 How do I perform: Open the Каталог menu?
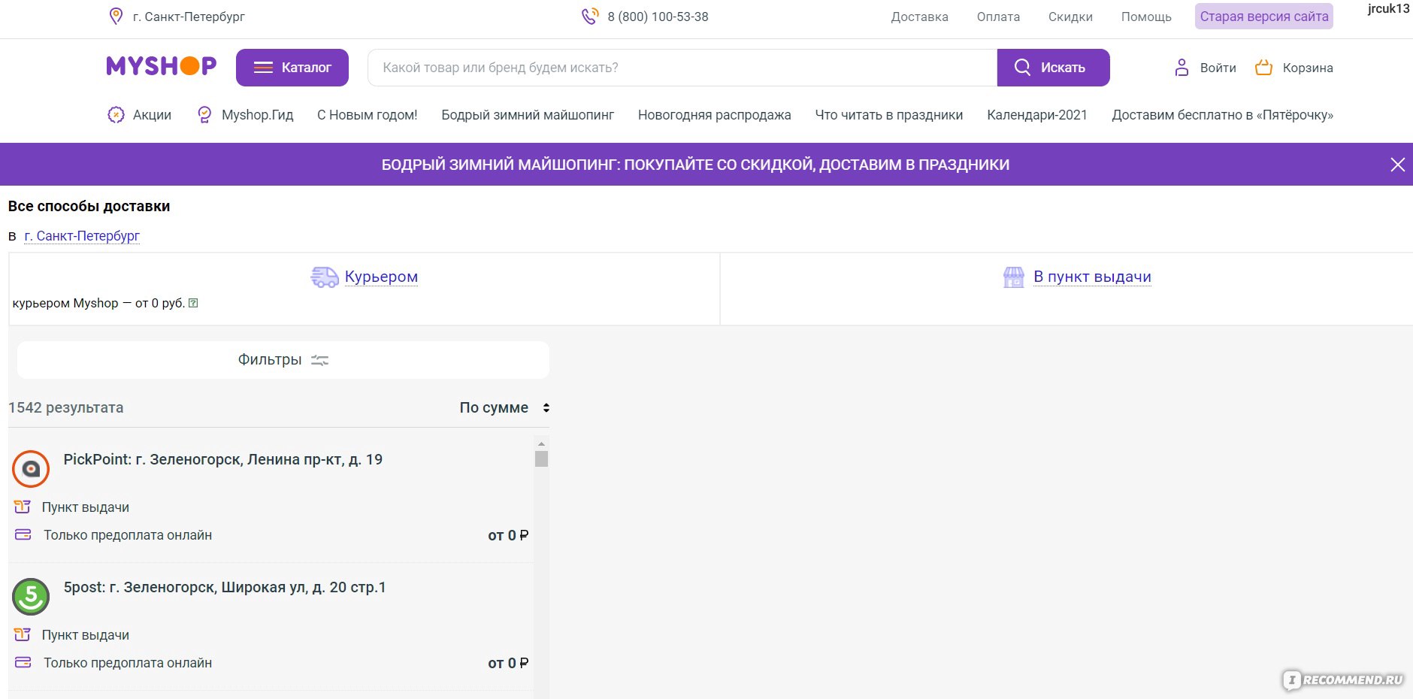[292, 68]
